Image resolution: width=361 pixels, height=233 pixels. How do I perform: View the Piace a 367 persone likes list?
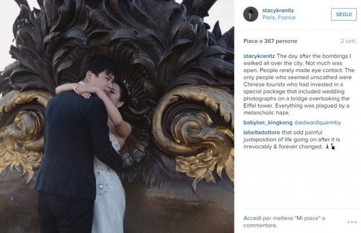click(270, 41)
